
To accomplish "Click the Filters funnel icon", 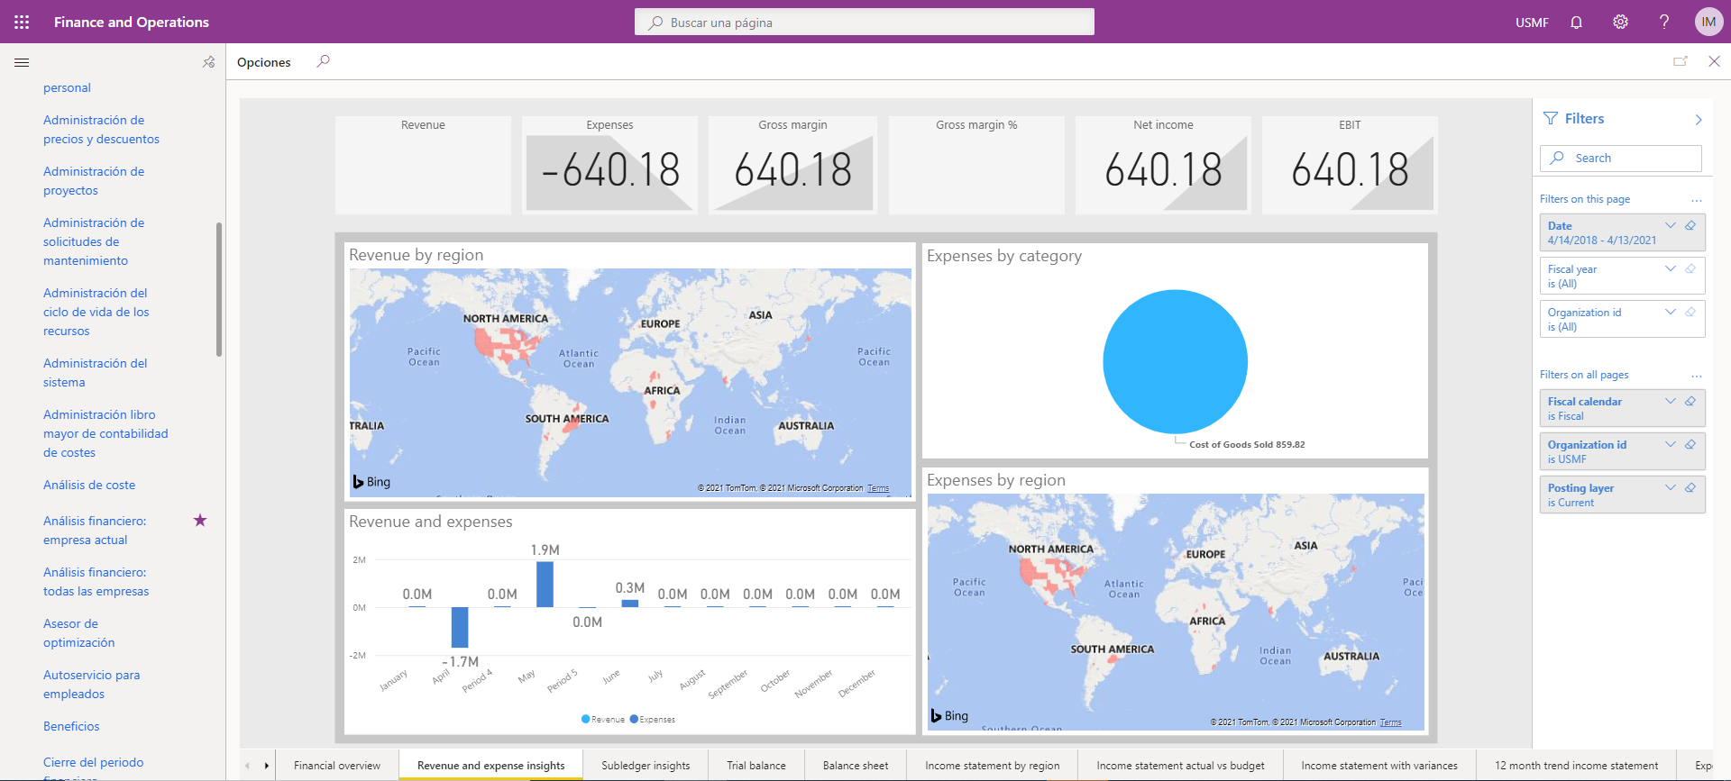I will pyautogui.click(x=1551, y=118).
